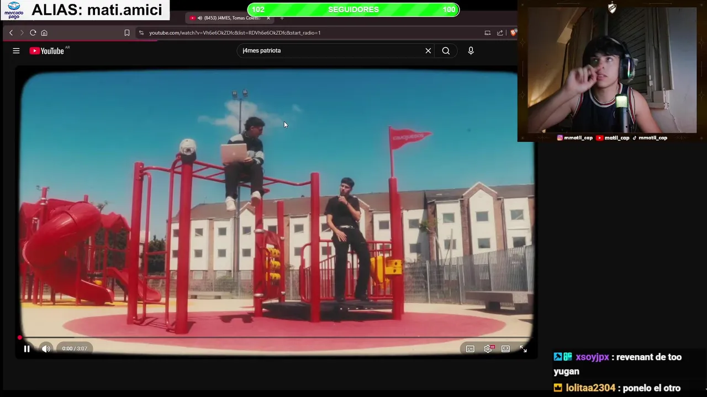Screen dimensions: 707x397
Task: Select the YouTube URL in address bar
Action: (235, 33)
